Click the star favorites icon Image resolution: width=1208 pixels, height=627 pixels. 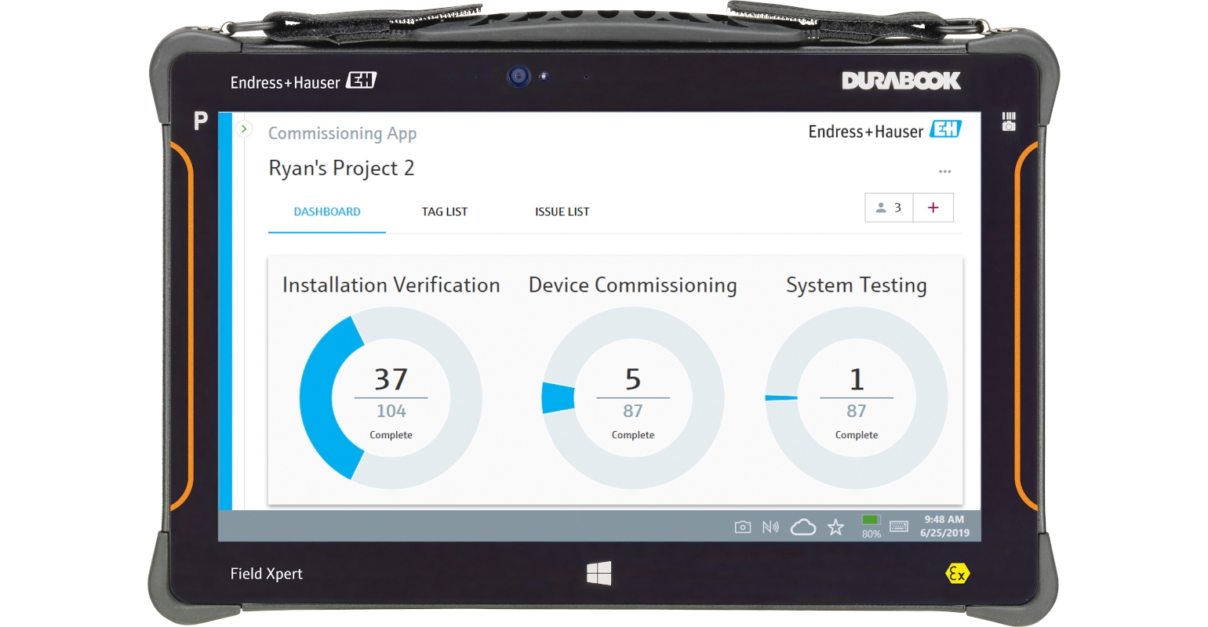coord(835,527)
